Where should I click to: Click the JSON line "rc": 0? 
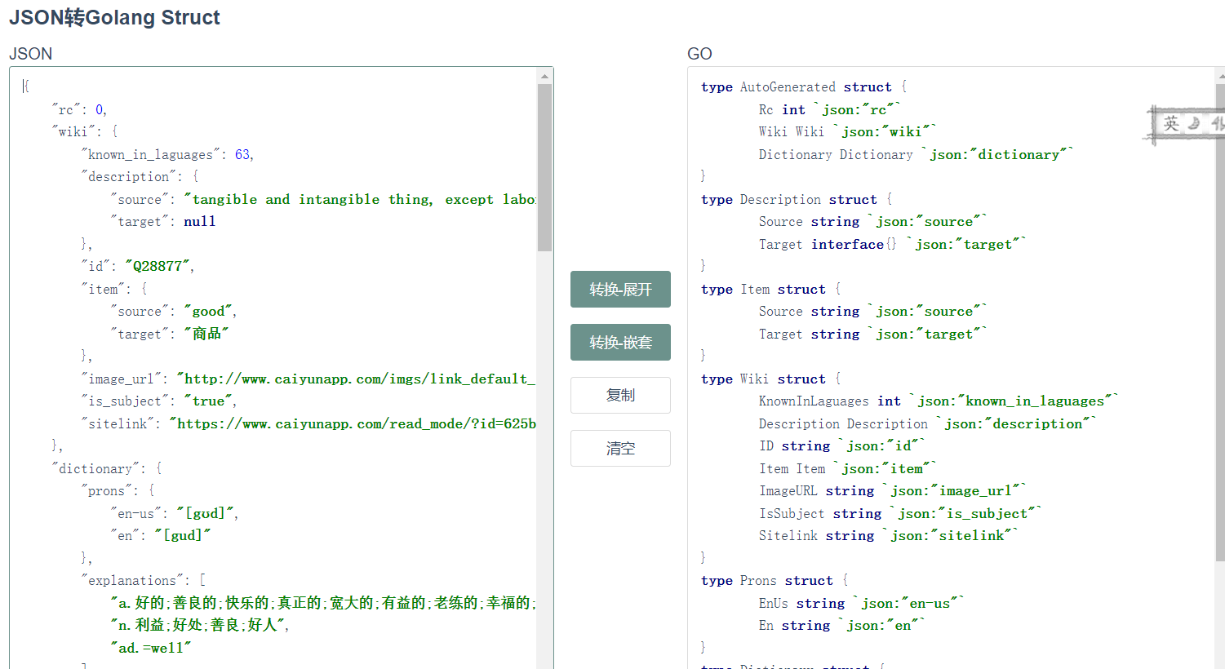coord(79,109)
